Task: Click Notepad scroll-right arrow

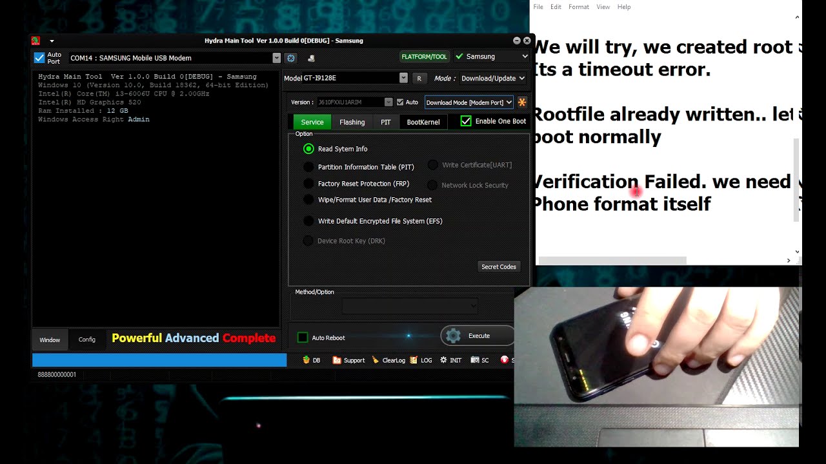Action: [789, 260]
